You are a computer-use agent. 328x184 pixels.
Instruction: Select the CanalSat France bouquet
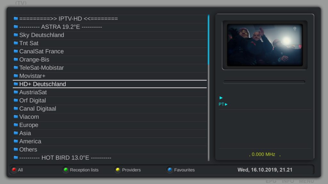tap(110, 51)
